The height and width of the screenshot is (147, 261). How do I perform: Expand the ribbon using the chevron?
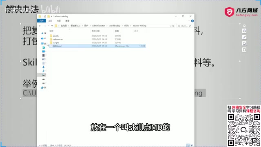(x=189, y=21)
